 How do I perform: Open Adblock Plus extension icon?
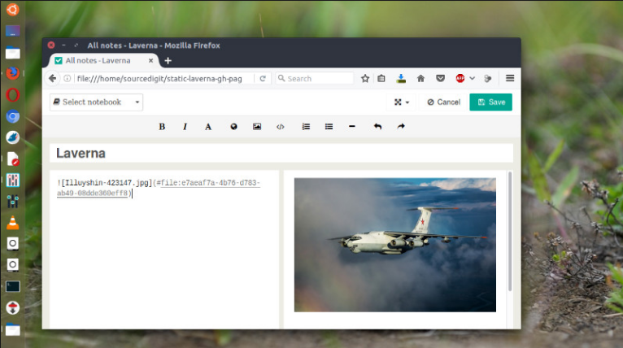(460, 78)
